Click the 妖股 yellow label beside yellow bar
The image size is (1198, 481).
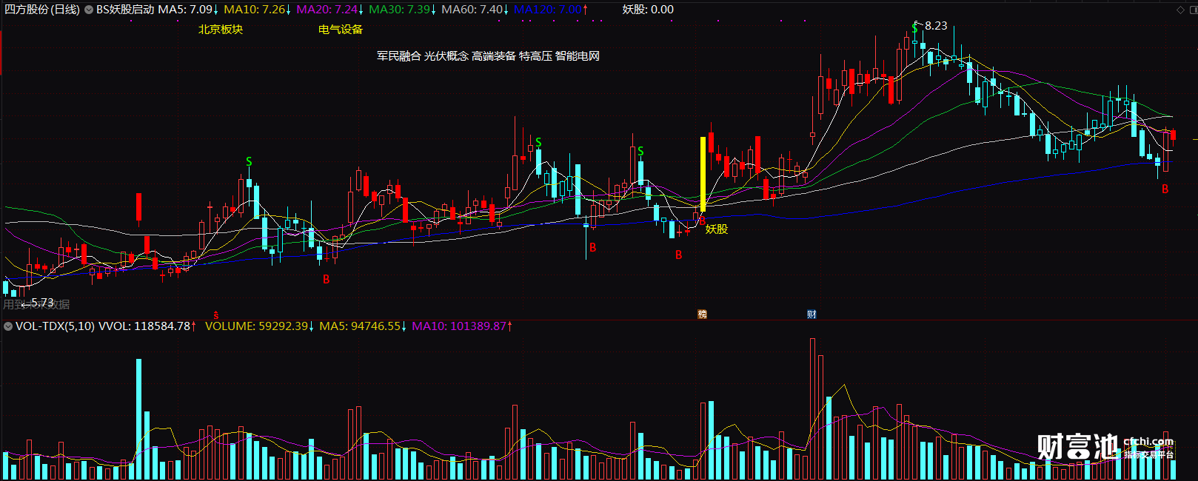click(x=717, y=229)
